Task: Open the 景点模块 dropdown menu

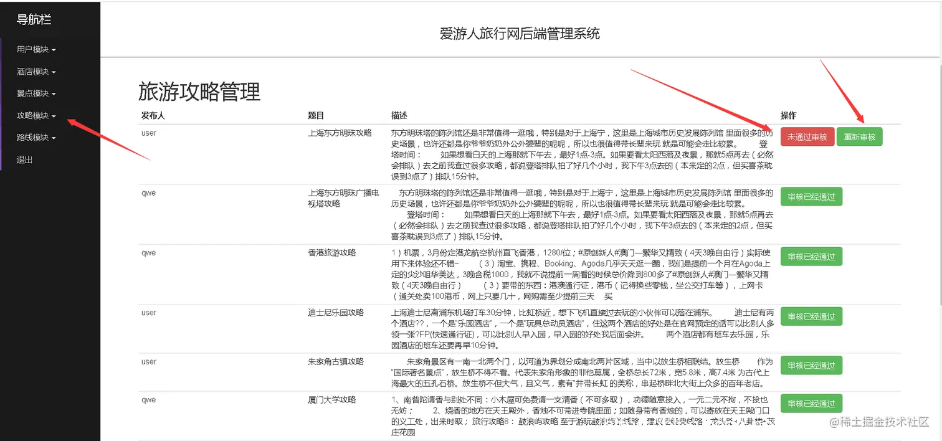Action: (36, 93)
